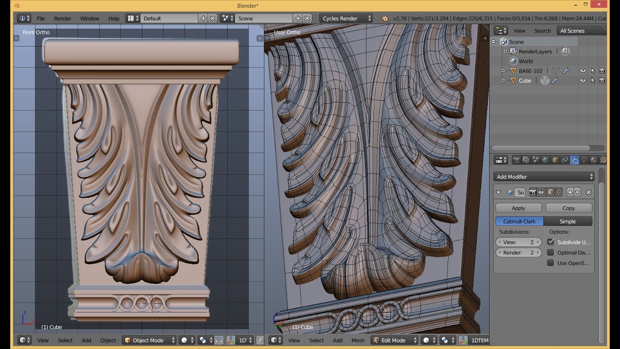Click the Blender logo icon in info bar

click(x=385, y=18)
